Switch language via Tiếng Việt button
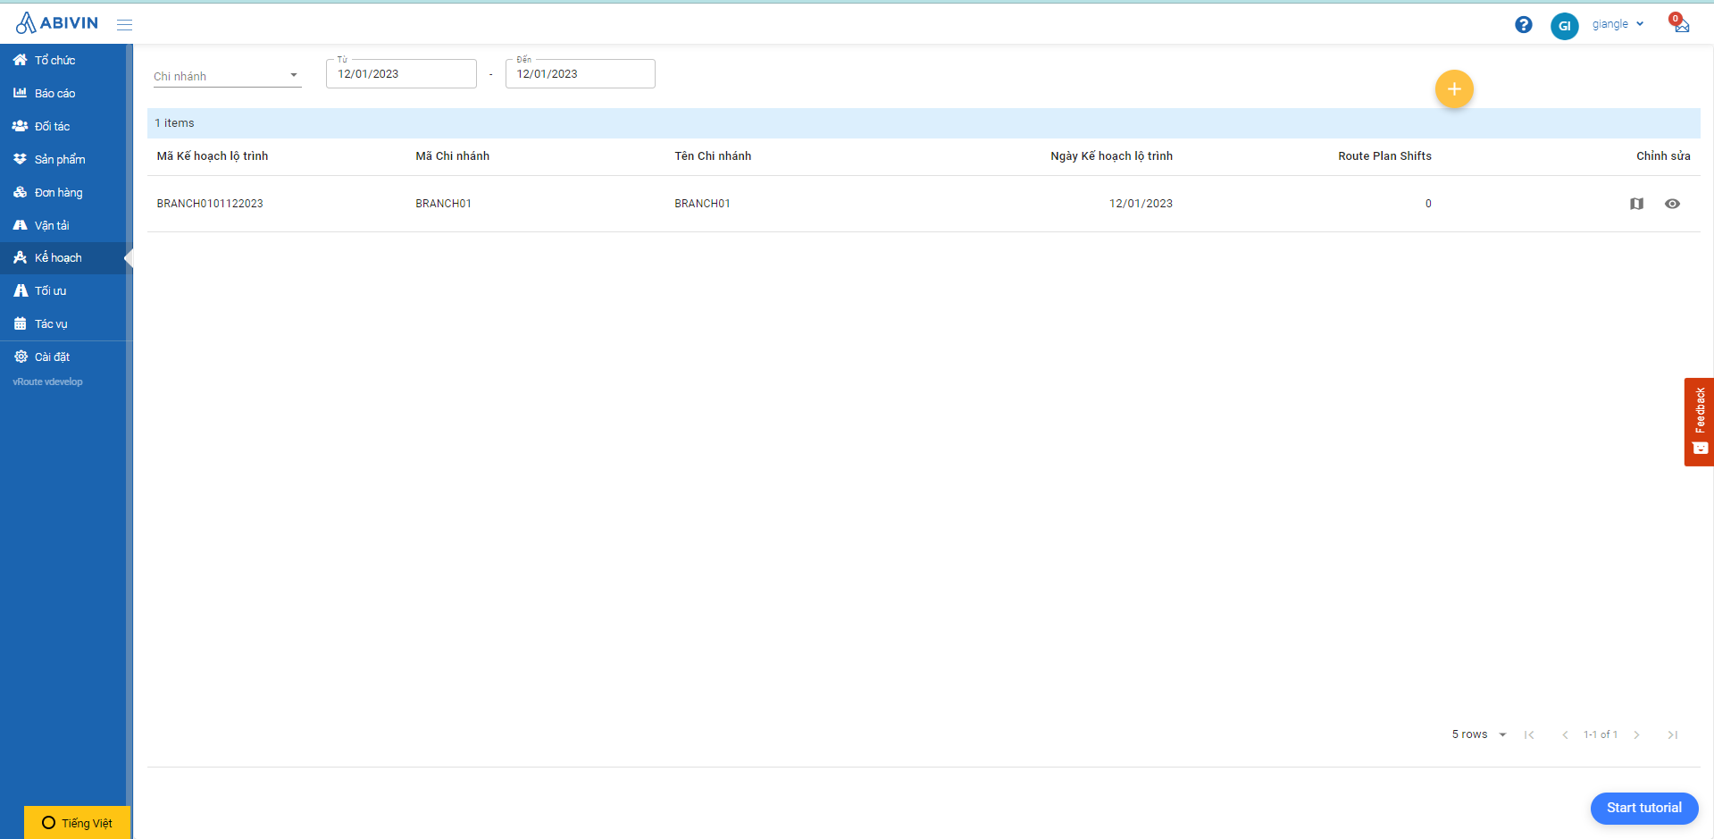 pos(77,823)
